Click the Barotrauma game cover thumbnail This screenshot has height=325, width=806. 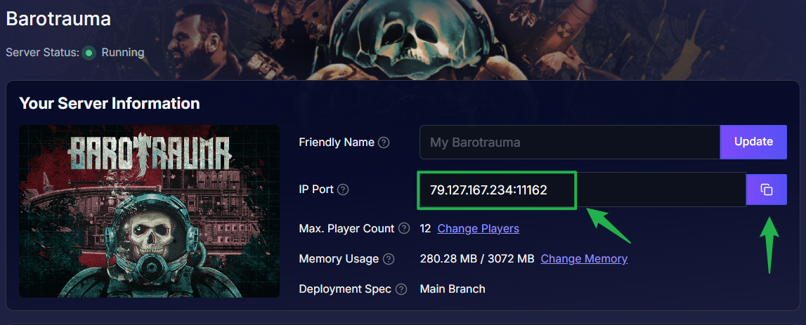click(149, 211)
